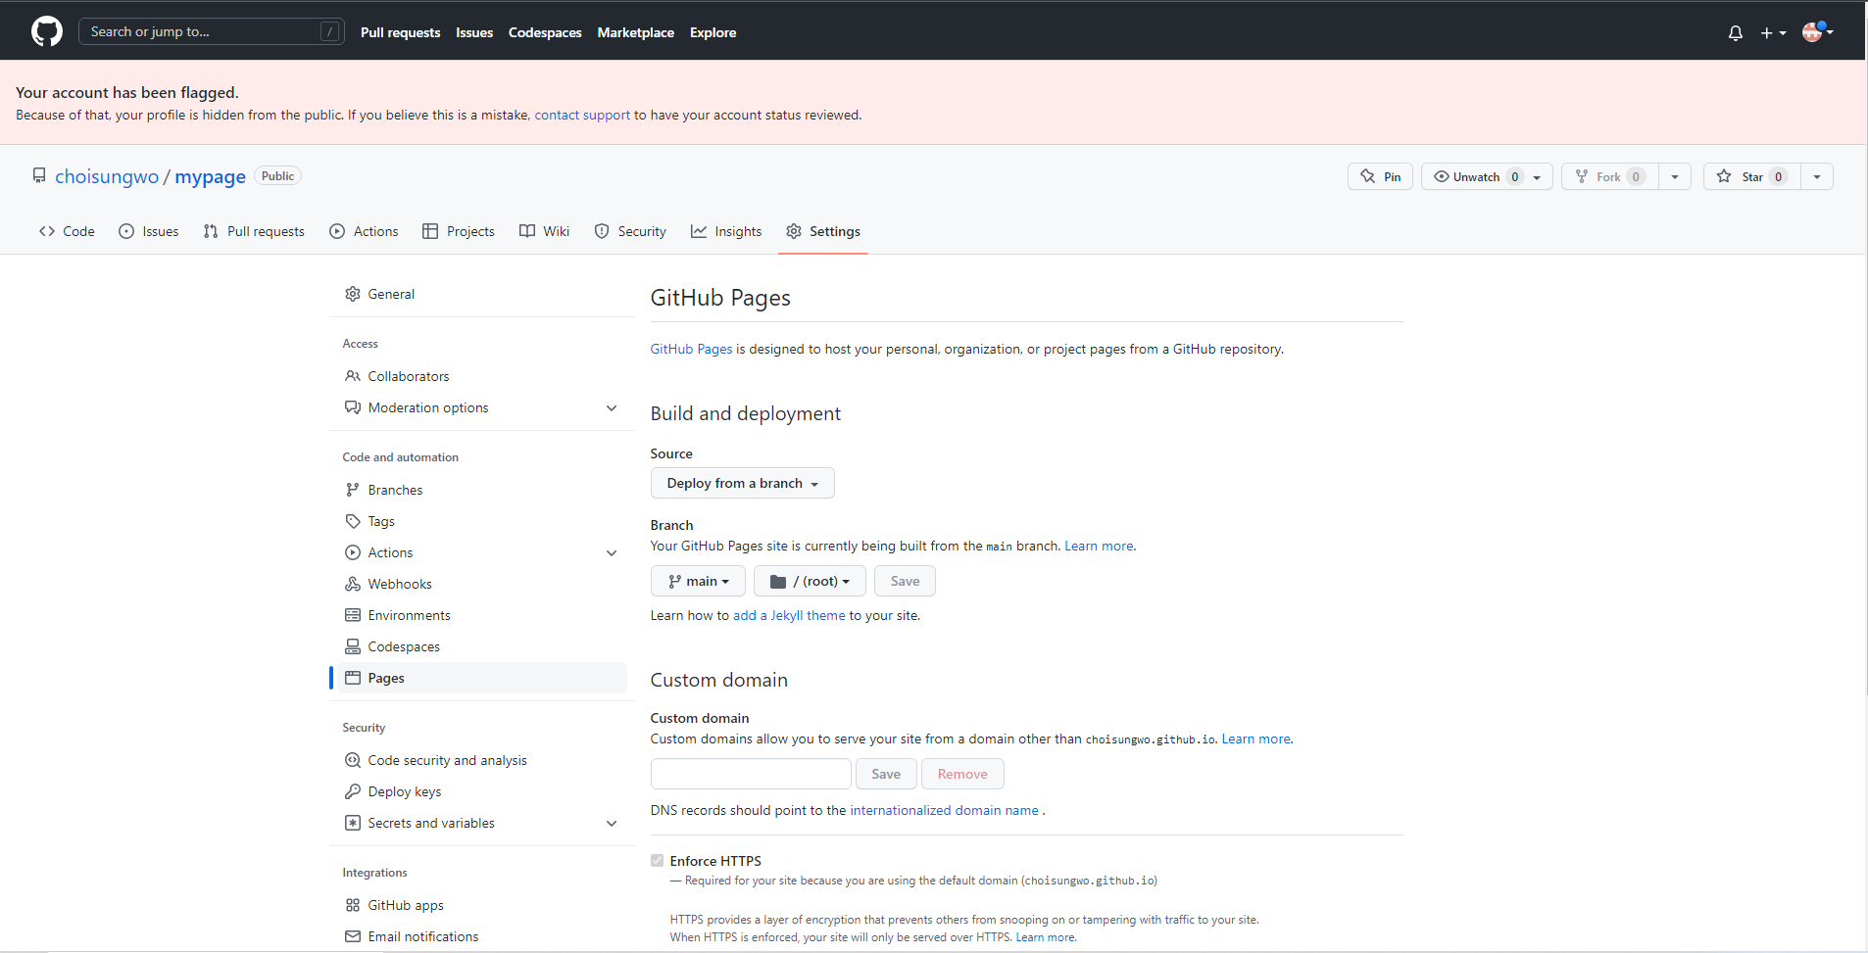The height and width of the screenshot is (953, 1868).
Task: Click the Star button
Action: (1752, 176)
